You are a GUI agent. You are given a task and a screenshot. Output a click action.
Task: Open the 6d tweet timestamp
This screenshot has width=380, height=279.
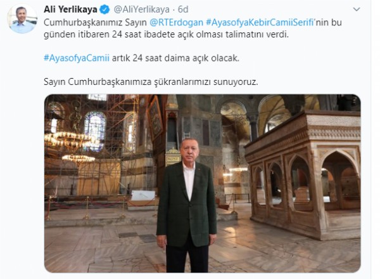pyautogui.click(x=183, y=10)
